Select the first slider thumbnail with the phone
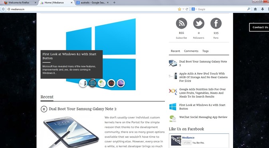 (x=83, y=83)
